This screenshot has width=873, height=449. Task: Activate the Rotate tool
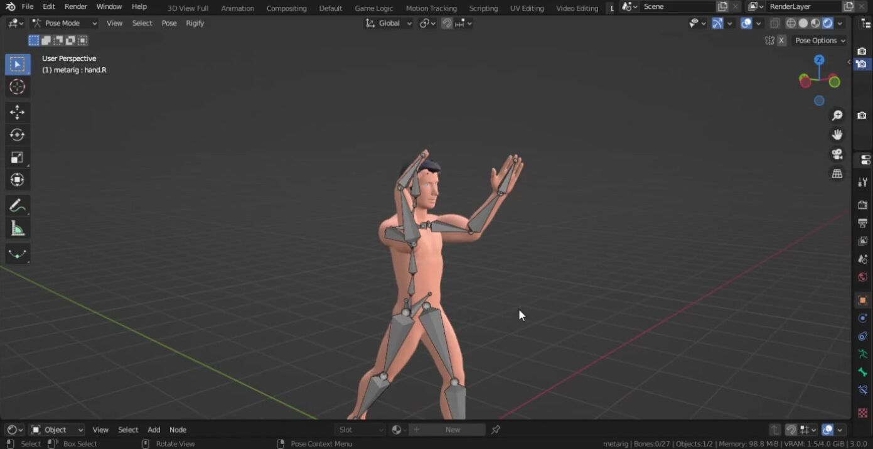[x=18, y=135]
